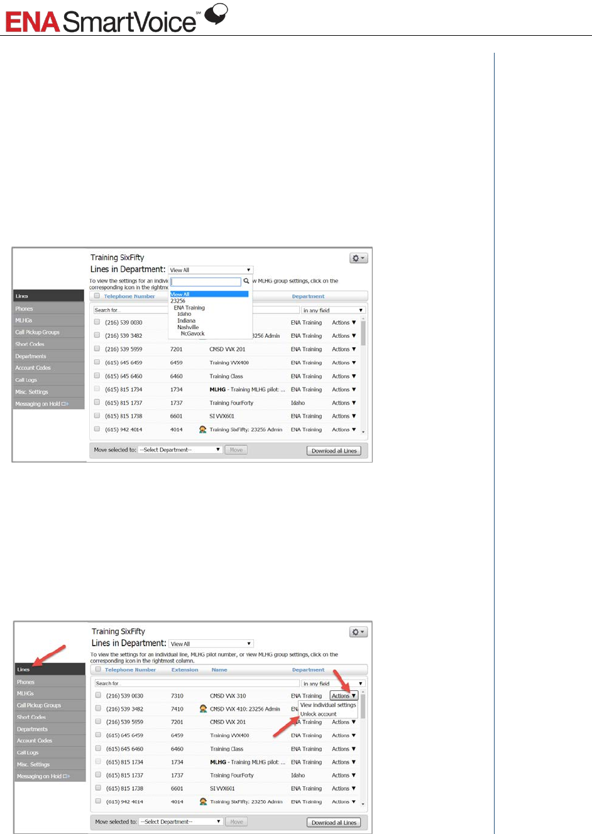Image resolution: width=592 pixels, height=834 pixels.
Task: Click Move button in Unlock-account screenshot
Action: click(x=237, y=821)
